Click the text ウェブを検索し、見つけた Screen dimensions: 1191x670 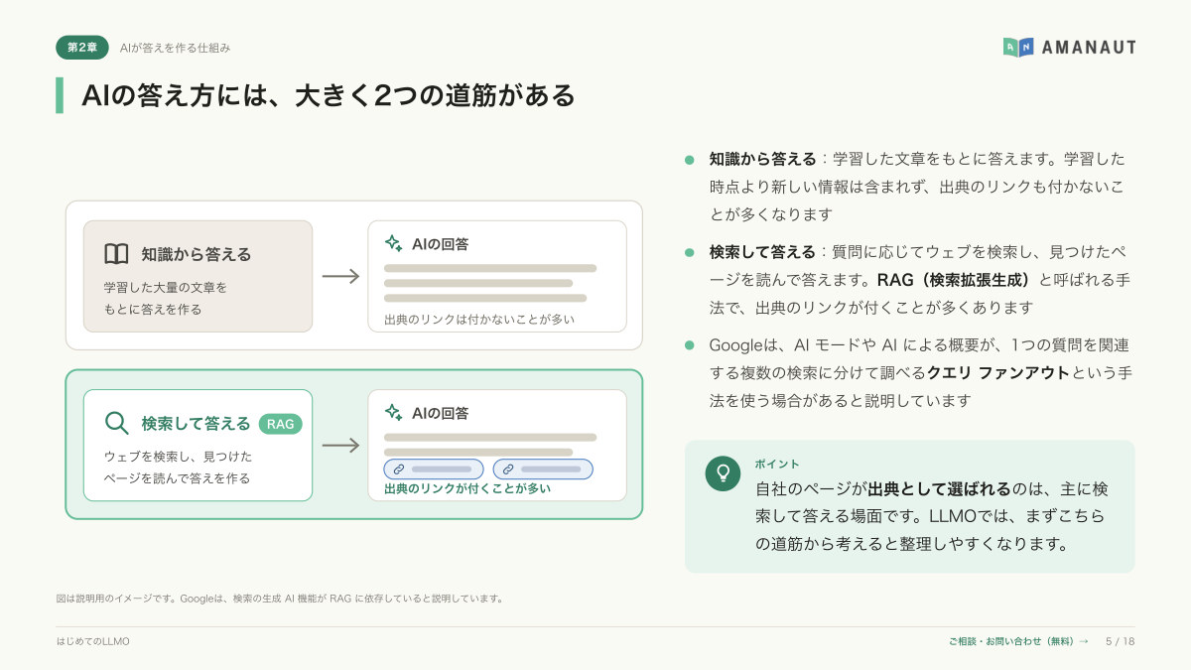(179, 456)
